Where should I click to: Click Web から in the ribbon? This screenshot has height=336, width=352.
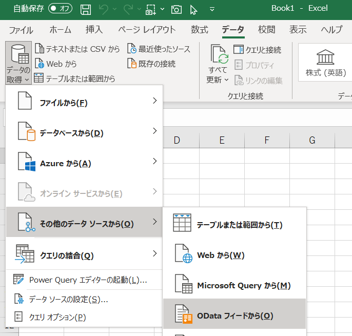[x=56, y=64]
